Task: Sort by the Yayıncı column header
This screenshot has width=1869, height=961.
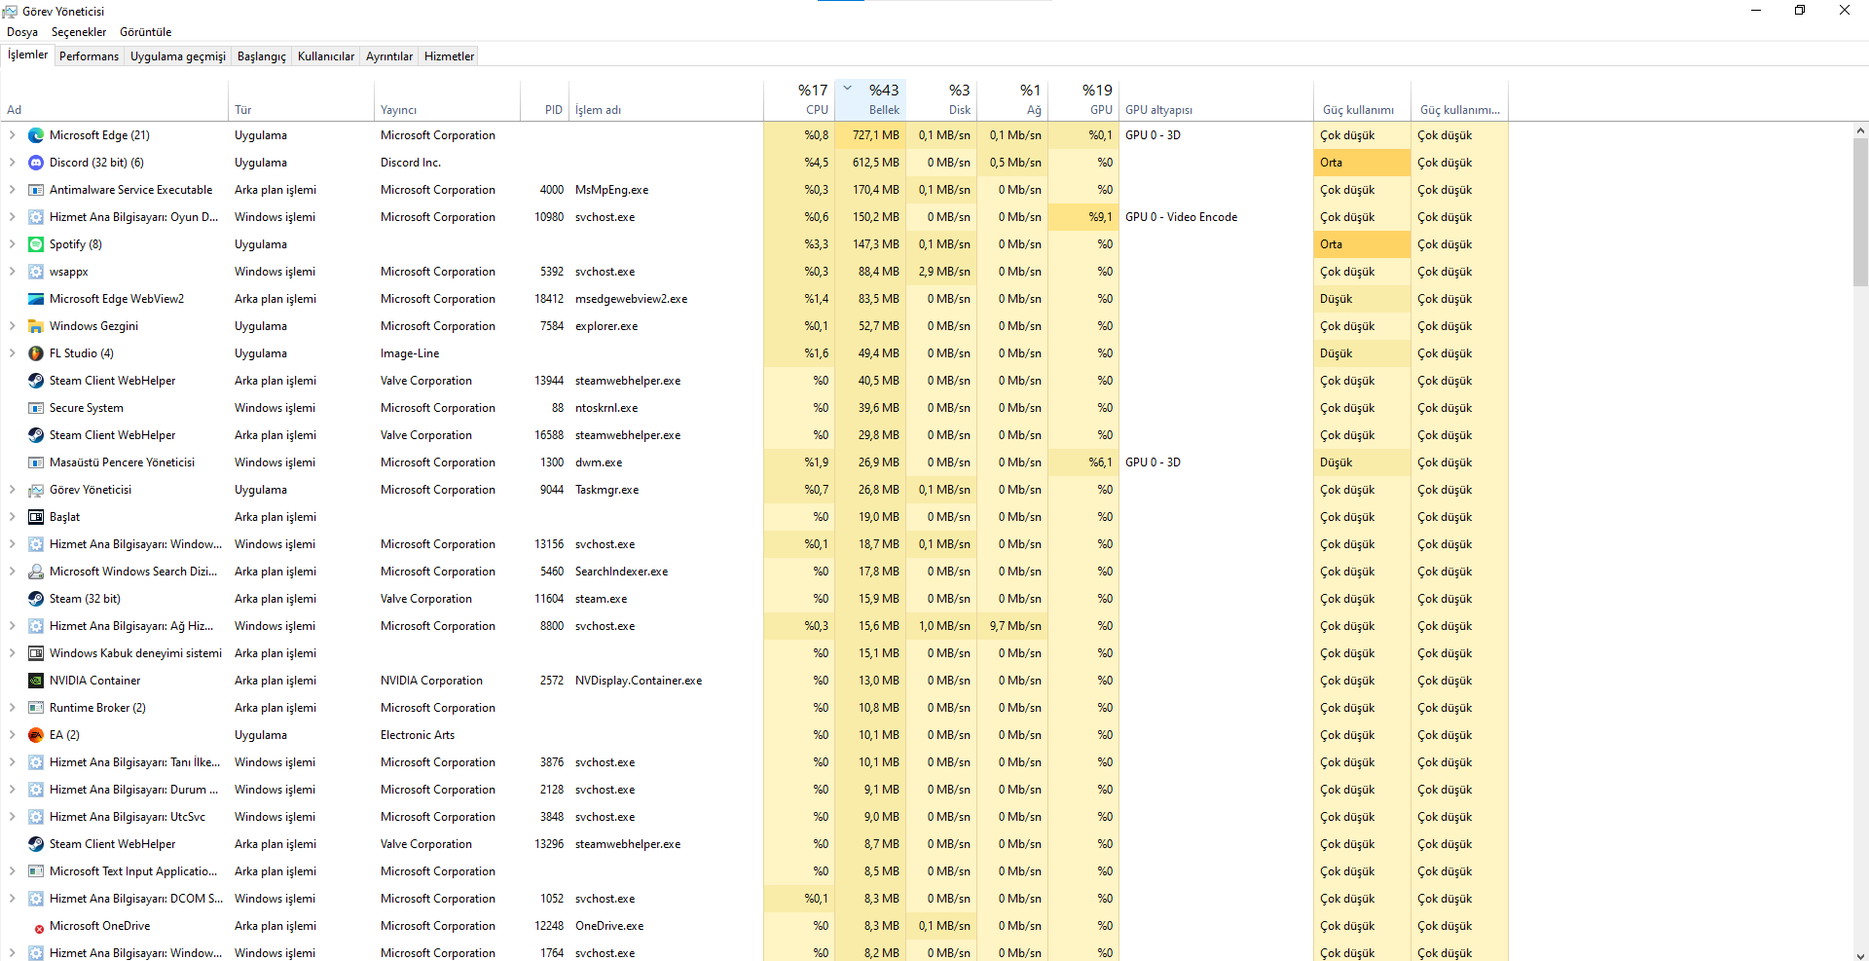Action: click(x=448, y=100)
